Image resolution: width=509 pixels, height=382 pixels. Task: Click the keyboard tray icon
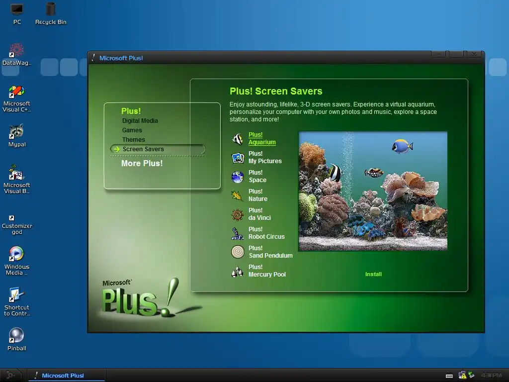[449, 376]
